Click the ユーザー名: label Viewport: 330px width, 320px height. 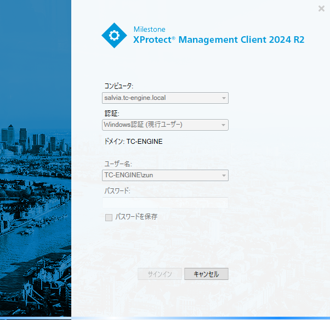point(118,164)
